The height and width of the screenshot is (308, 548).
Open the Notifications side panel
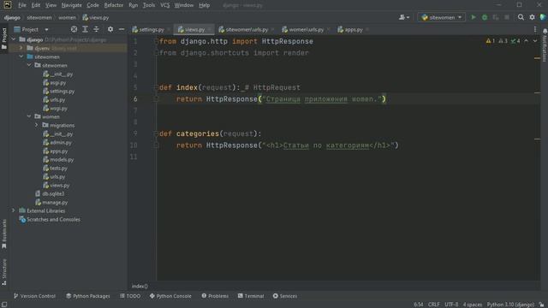545,44
